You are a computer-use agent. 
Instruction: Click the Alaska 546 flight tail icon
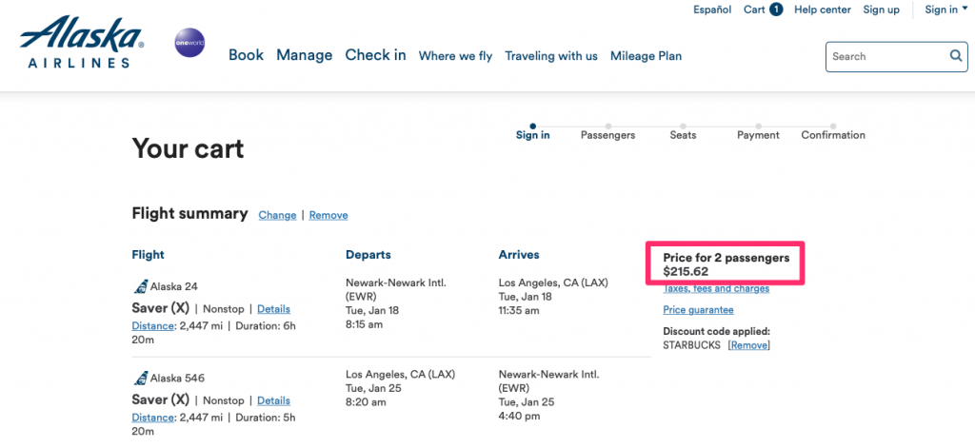click(140, 378)
